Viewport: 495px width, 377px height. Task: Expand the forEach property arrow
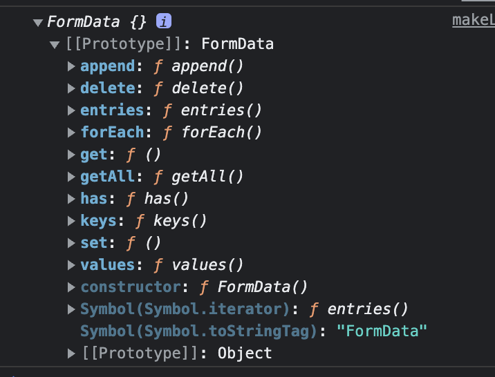click(x=71, y=133)
